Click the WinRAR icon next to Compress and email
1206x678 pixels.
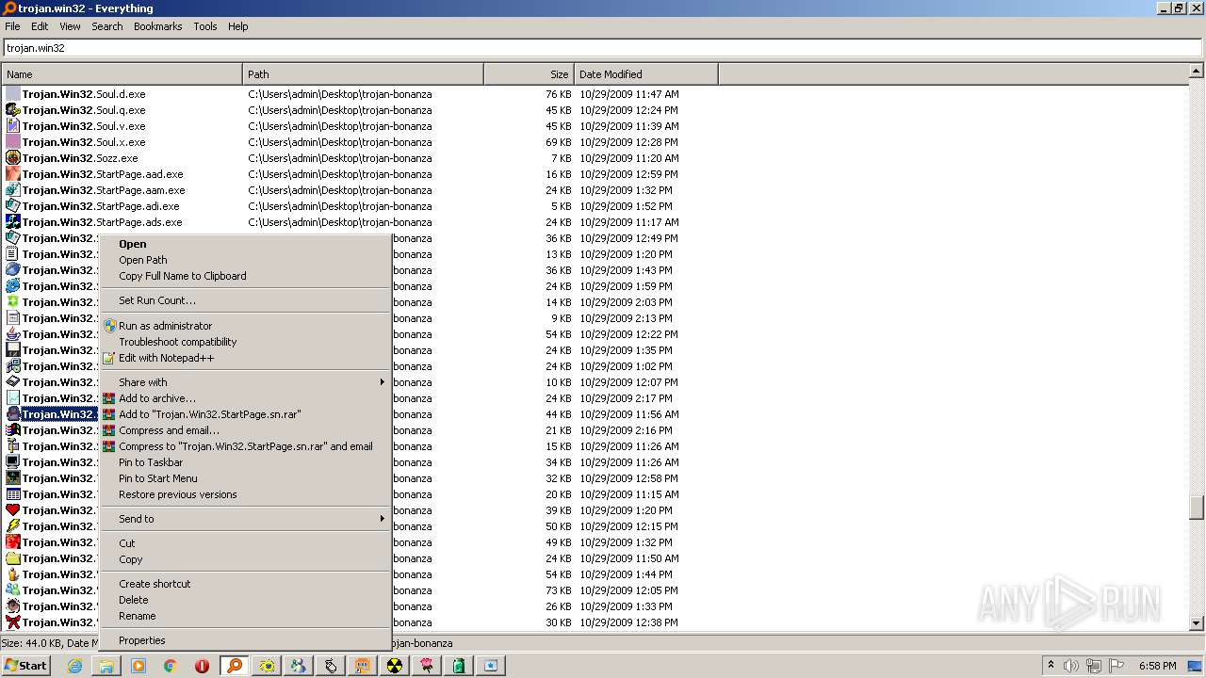pyautogui.click(x=109, y=430)
